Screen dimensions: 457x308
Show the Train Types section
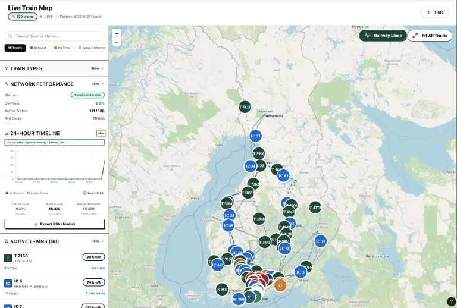coord(97,68)
